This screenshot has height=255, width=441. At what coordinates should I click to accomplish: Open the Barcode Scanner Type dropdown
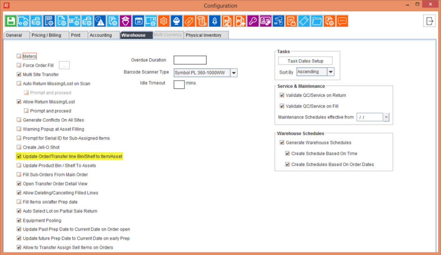tap(233, 73)
